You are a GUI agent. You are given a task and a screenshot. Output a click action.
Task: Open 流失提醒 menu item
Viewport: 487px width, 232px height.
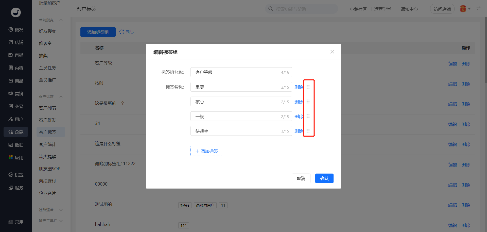click(47, 157)
